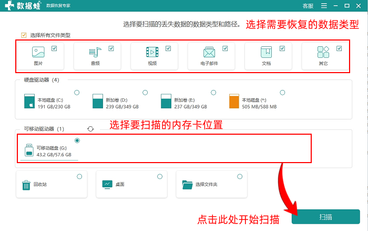Click the new volume E: drive icon
This screenshot has height=231, width=368.
point(166,101)
